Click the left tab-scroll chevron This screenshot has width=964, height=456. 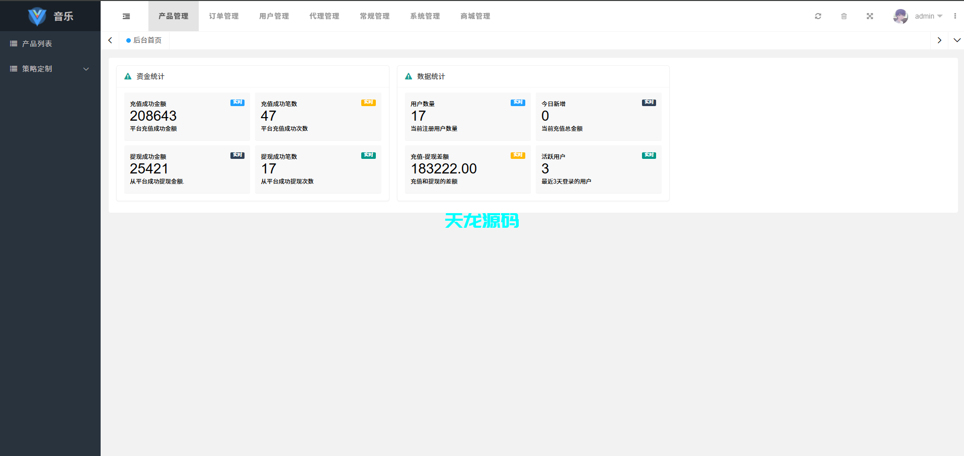[110, 40]
